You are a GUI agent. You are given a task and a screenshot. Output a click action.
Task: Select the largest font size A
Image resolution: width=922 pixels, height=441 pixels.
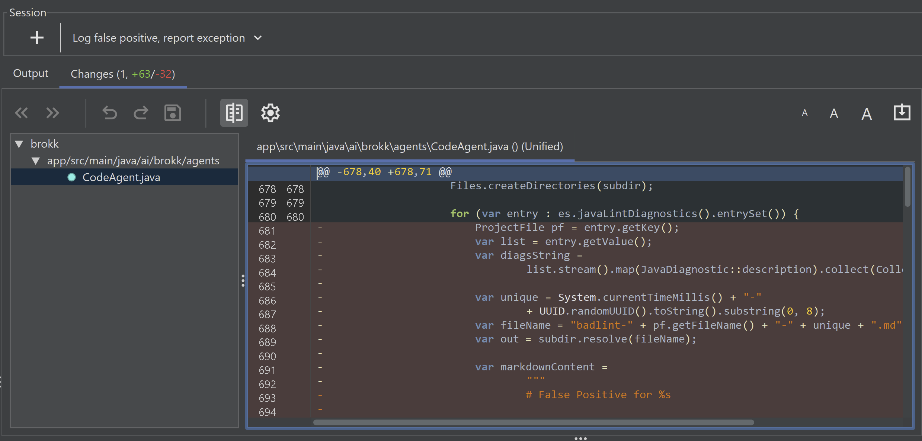(867, 114)
